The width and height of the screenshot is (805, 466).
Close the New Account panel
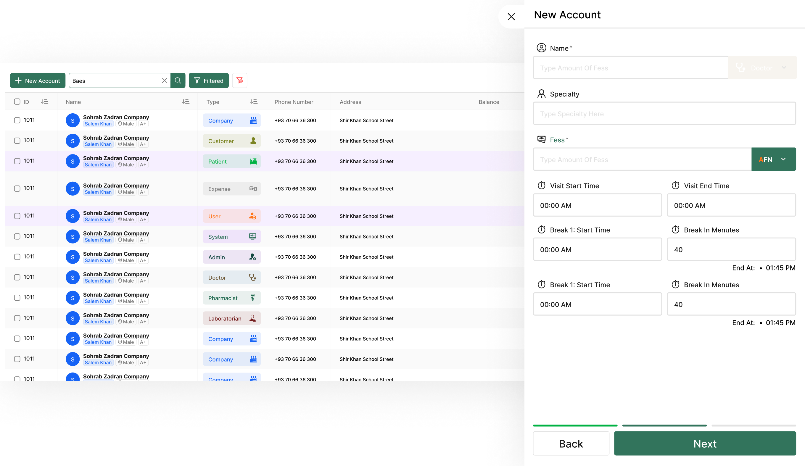[511, 17]
